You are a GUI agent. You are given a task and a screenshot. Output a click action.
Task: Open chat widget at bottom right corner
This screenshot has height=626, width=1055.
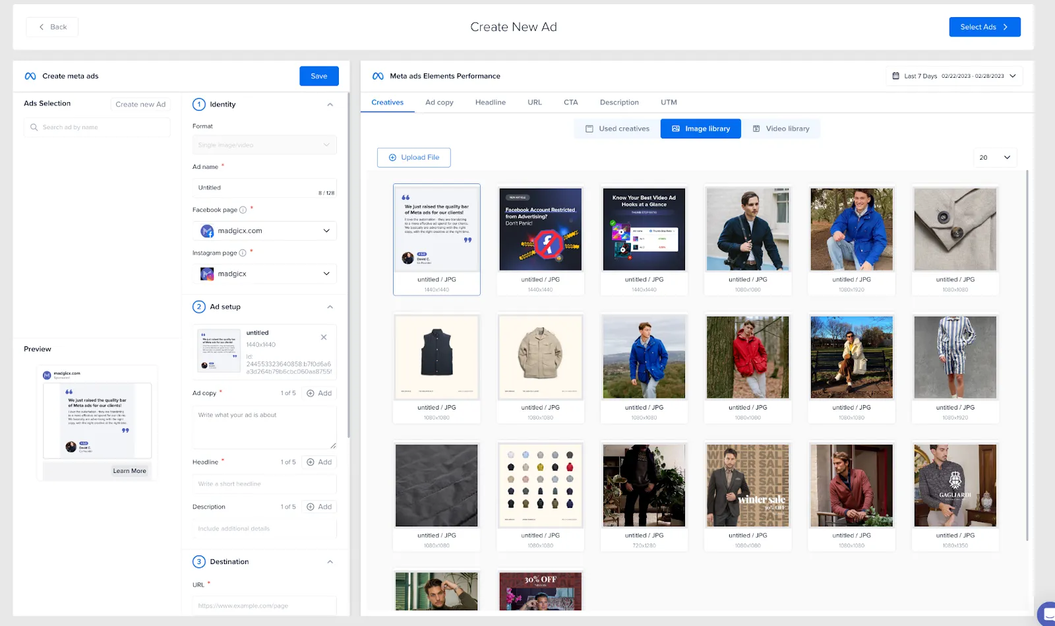[x=1047, y=615]
